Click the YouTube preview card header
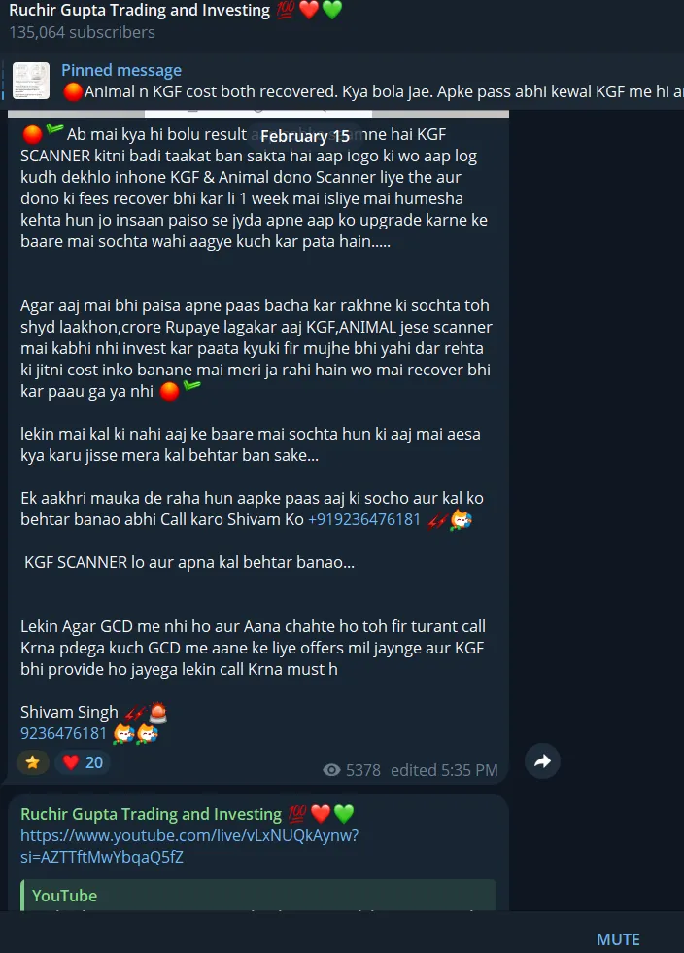 (64, 896)
